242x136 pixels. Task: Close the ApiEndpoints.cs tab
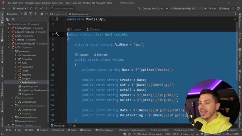90,14
